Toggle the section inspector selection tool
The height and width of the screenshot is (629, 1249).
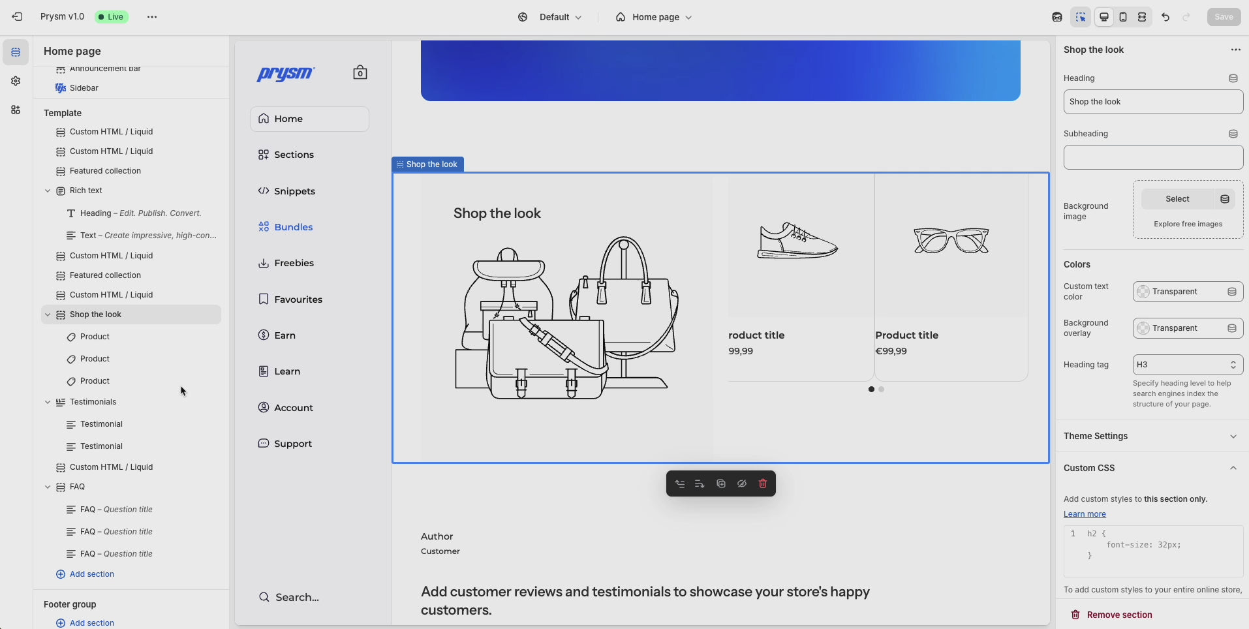(1081, 17)
